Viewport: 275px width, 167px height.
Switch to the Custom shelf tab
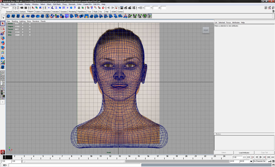120,12
